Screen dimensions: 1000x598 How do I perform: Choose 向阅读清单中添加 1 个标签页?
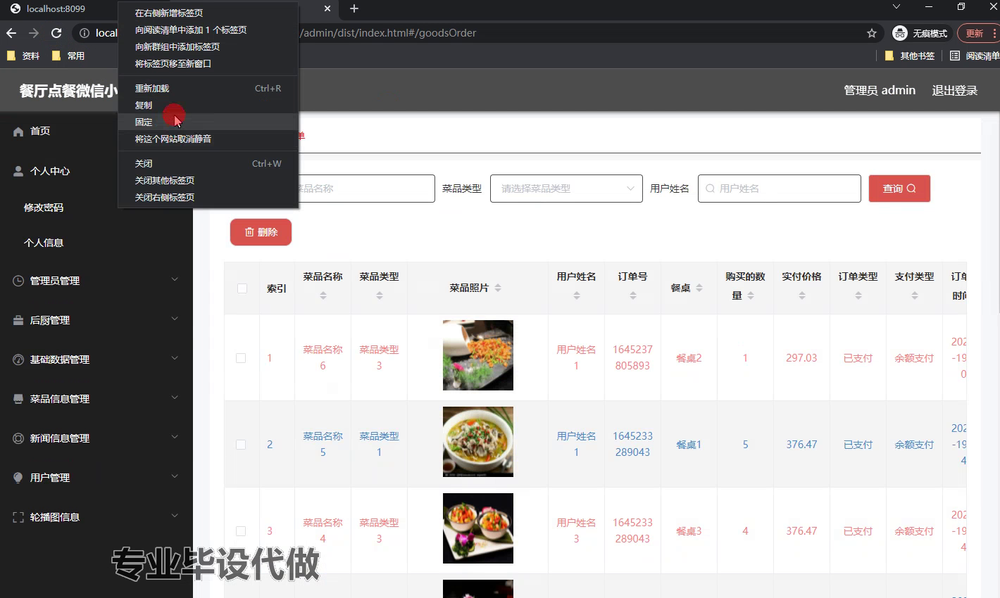tap(208, 30)
